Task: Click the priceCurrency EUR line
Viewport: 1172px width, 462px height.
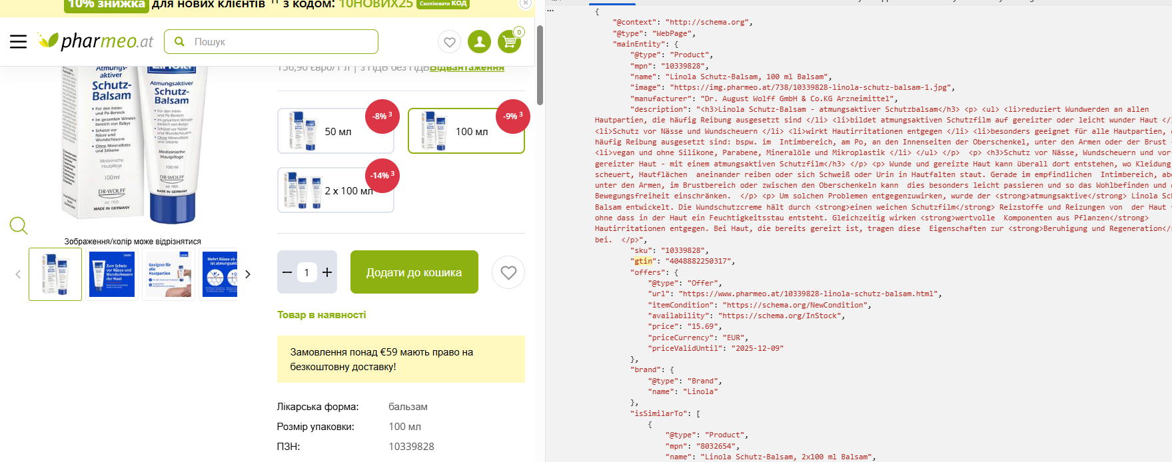Action: (697, 338)
